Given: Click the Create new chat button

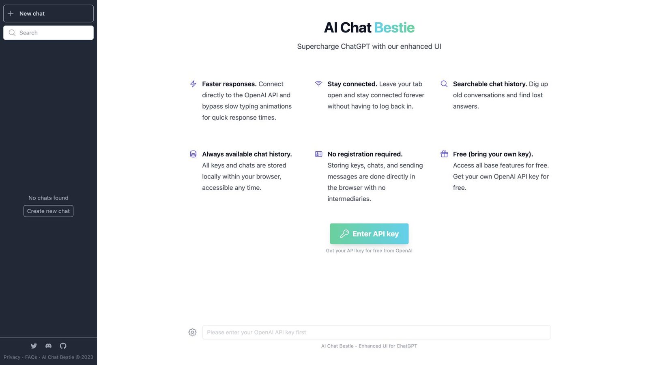Looking at the screenshot, I should click(x=48, y=211).
